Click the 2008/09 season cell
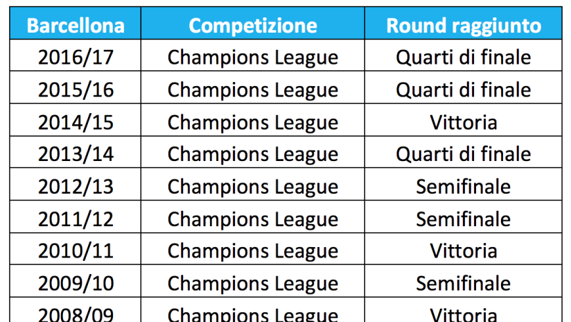 [76, 310]
